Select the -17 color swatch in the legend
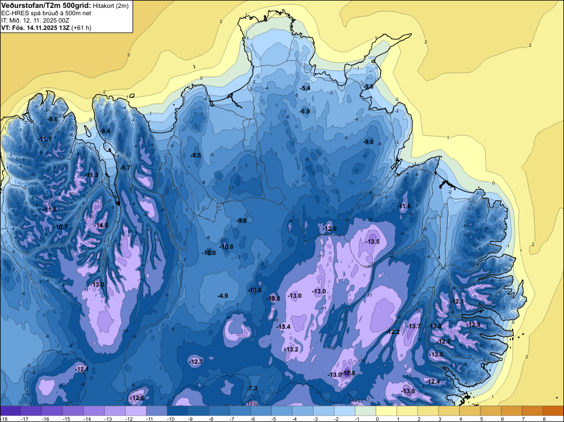Screen dimensions: 564x422 (31, 411)
